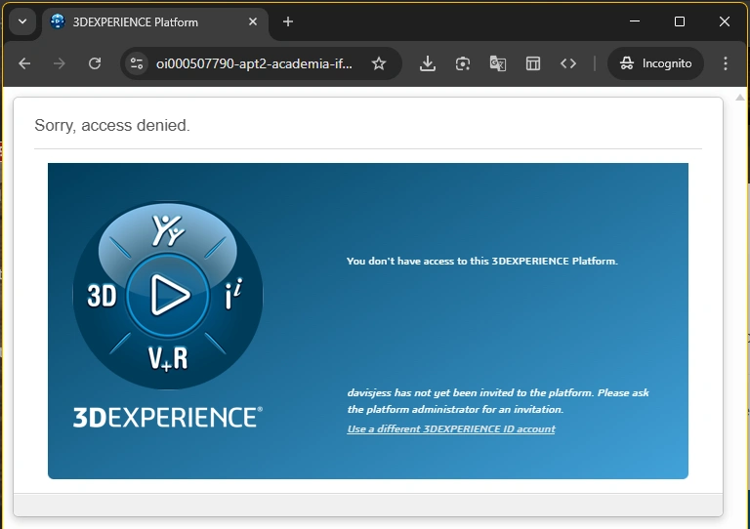The image size is (750, 529).
Task: Click 'davisjess has not yet been invited' text
Action: click(x=498, y=400)
